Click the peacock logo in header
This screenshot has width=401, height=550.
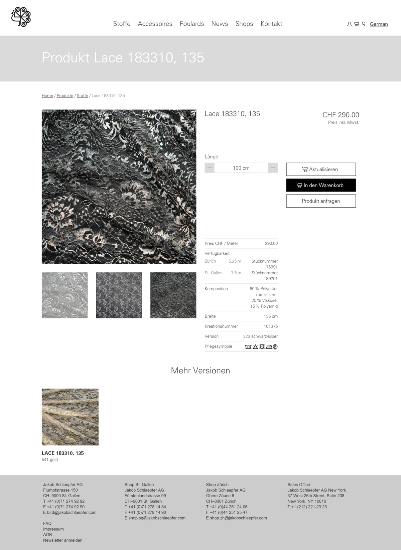[x=21, y=17]
